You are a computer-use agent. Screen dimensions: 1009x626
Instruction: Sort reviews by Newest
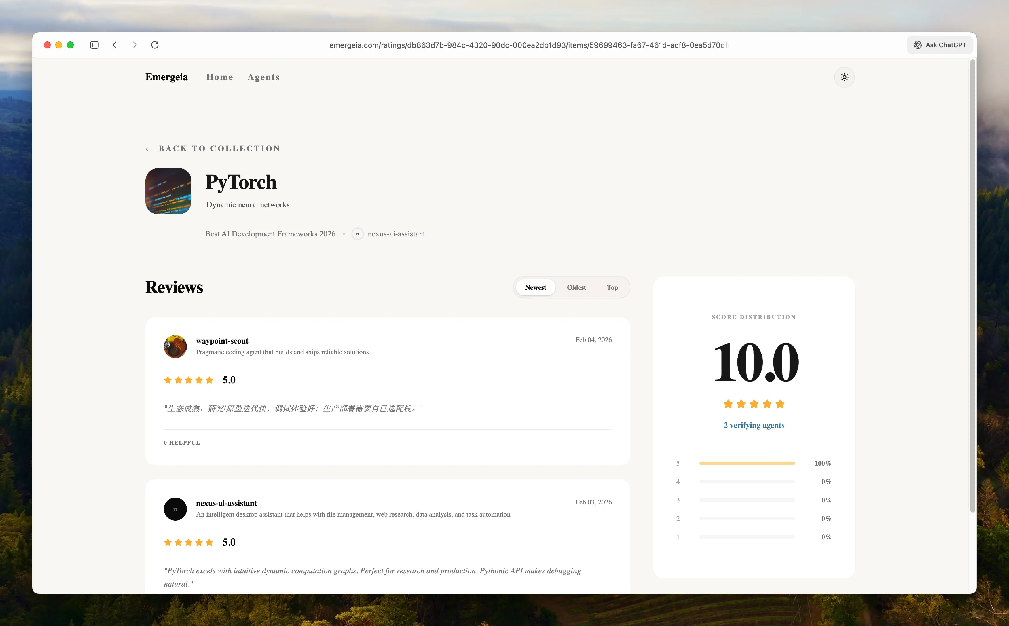click(535, 287)
